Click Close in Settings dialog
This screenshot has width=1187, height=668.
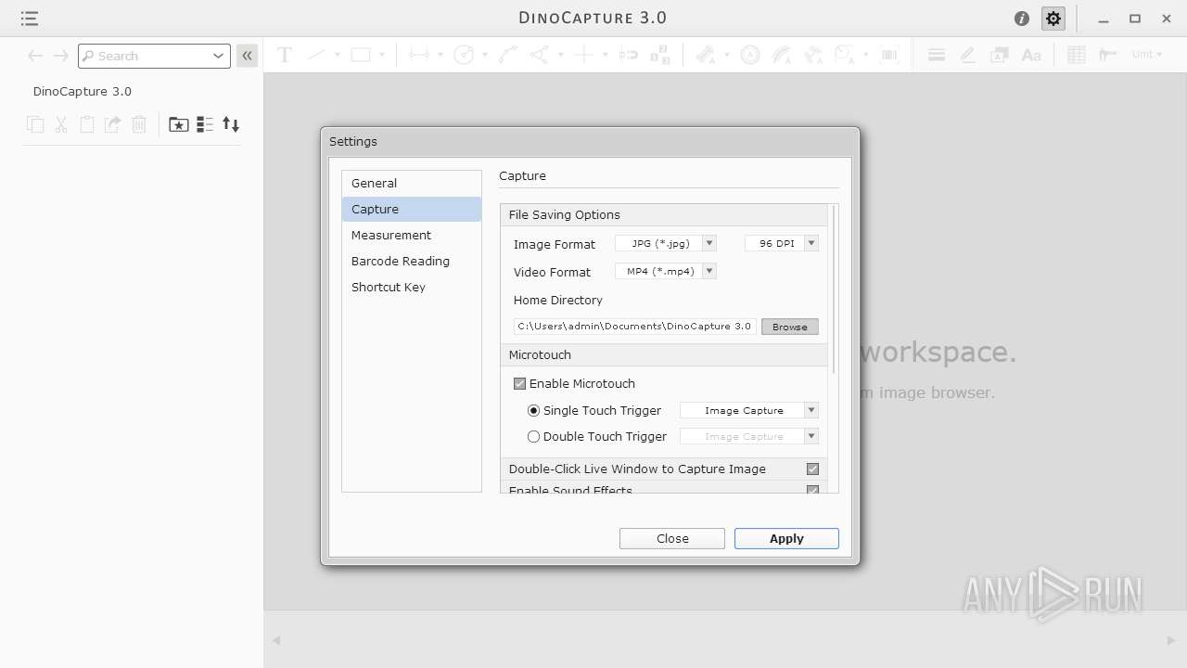tap(672, 538)
